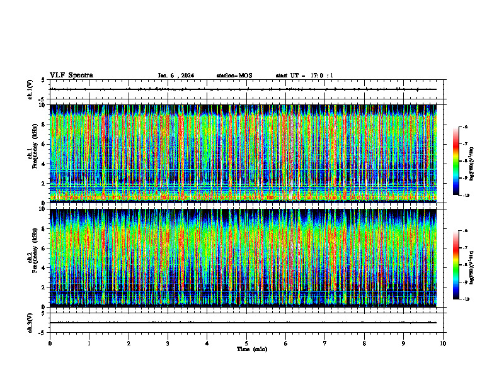Click the "-6" label on ch.1 color bar
This screenshot has width=499, height=385.
pos(464,127)
